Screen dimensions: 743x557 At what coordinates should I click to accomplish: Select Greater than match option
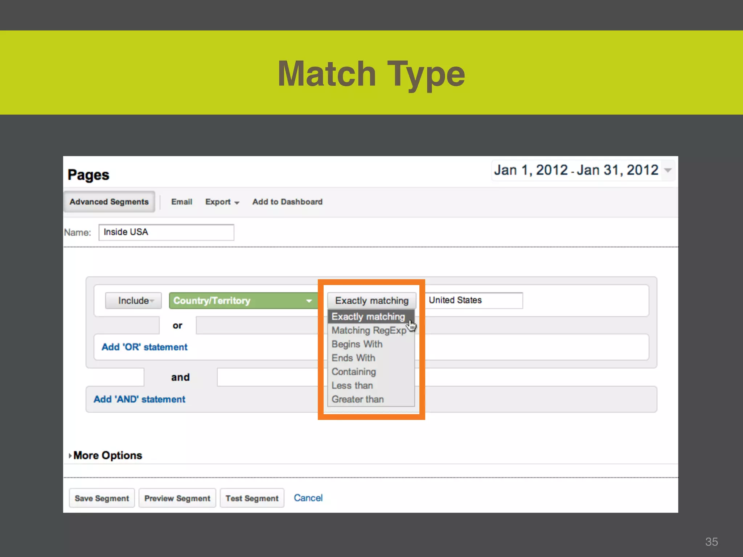[x=357, y=399]
